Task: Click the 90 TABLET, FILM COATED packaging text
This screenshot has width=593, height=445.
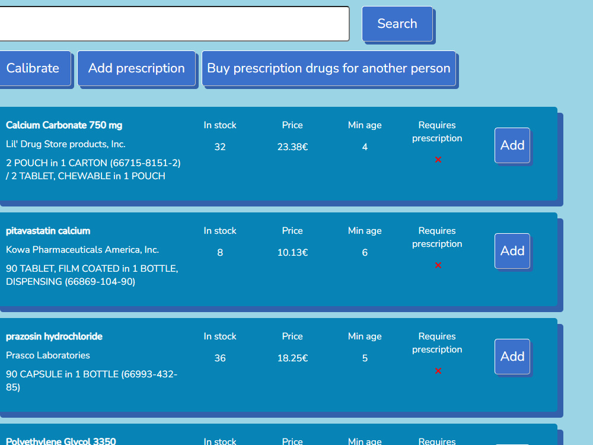Action: click(92, 275)
